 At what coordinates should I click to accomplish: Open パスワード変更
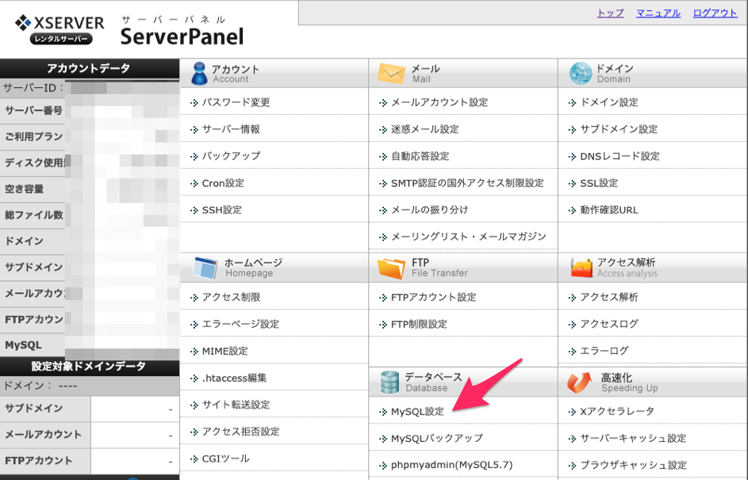(x=236, y=102)
